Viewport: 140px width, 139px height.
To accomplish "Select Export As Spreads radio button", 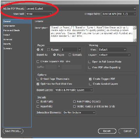I will [70, 55].
